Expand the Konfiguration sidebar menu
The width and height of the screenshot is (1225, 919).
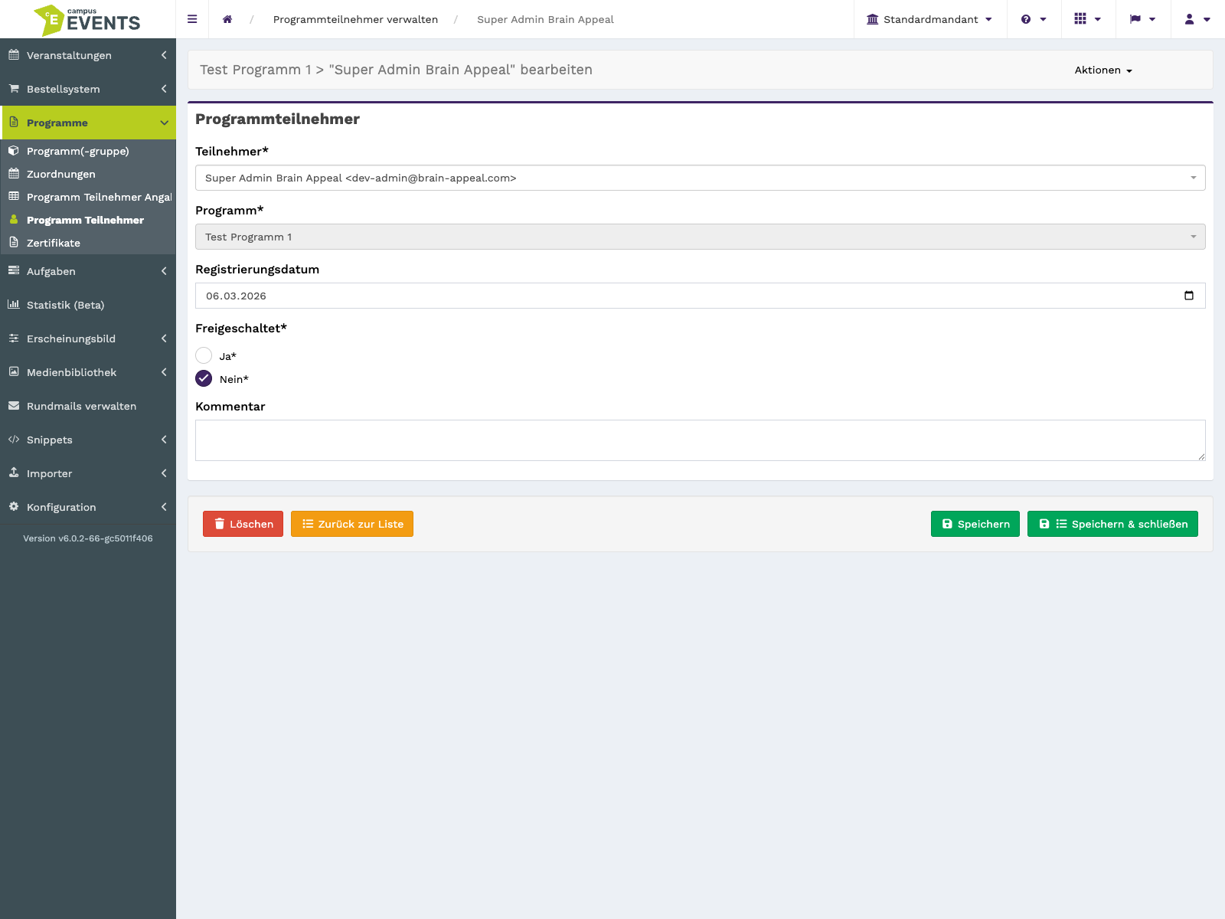point(88,507)
